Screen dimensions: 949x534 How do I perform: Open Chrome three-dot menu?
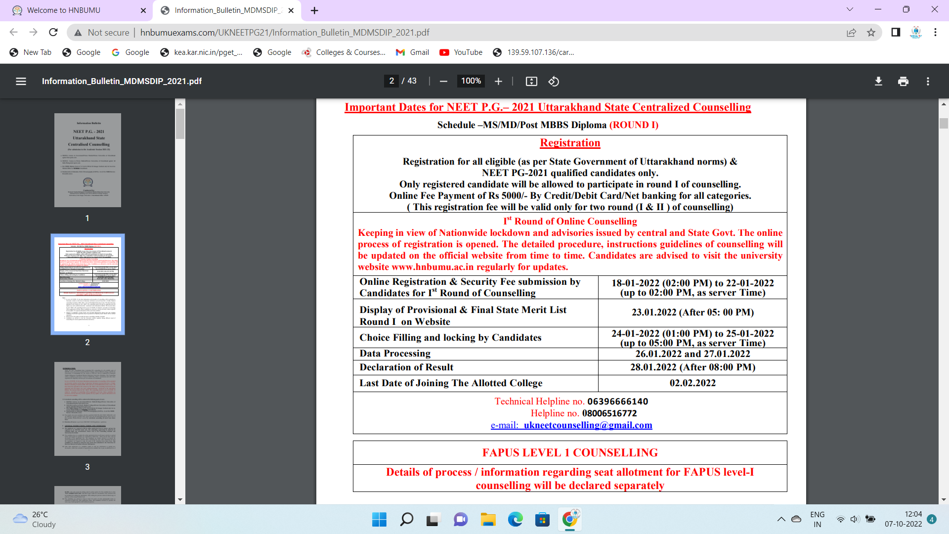pos(935,32)
